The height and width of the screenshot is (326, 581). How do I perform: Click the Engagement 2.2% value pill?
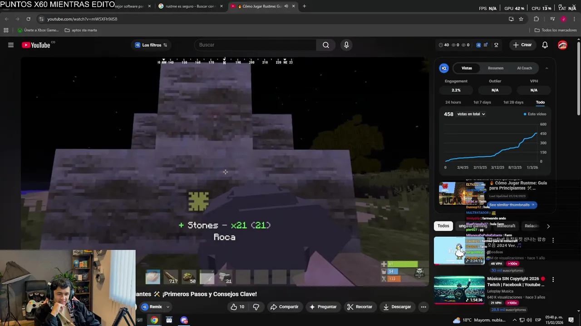coord(456,90)
